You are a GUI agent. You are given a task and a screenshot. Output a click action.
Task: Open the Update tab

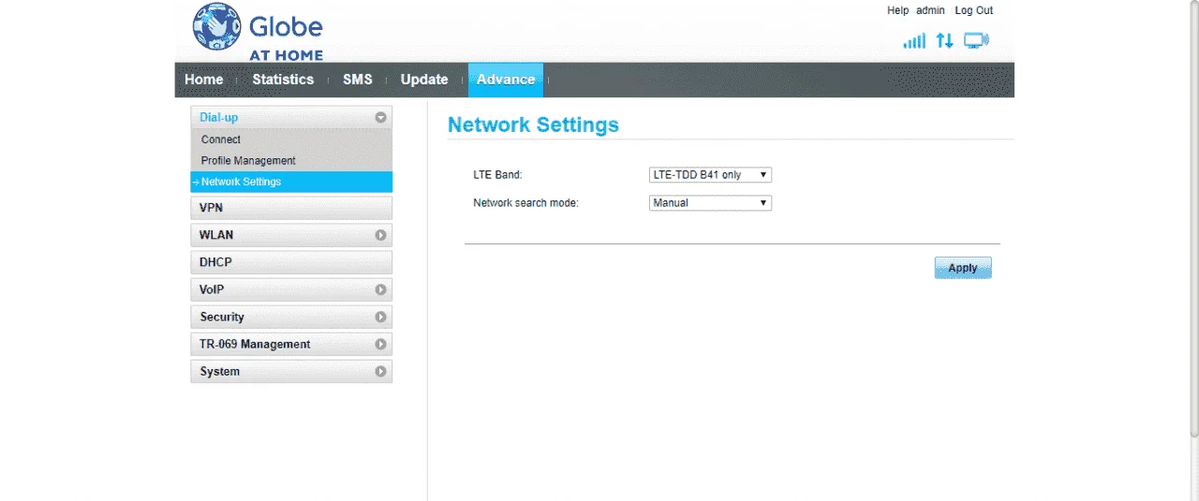pos(424,80)
